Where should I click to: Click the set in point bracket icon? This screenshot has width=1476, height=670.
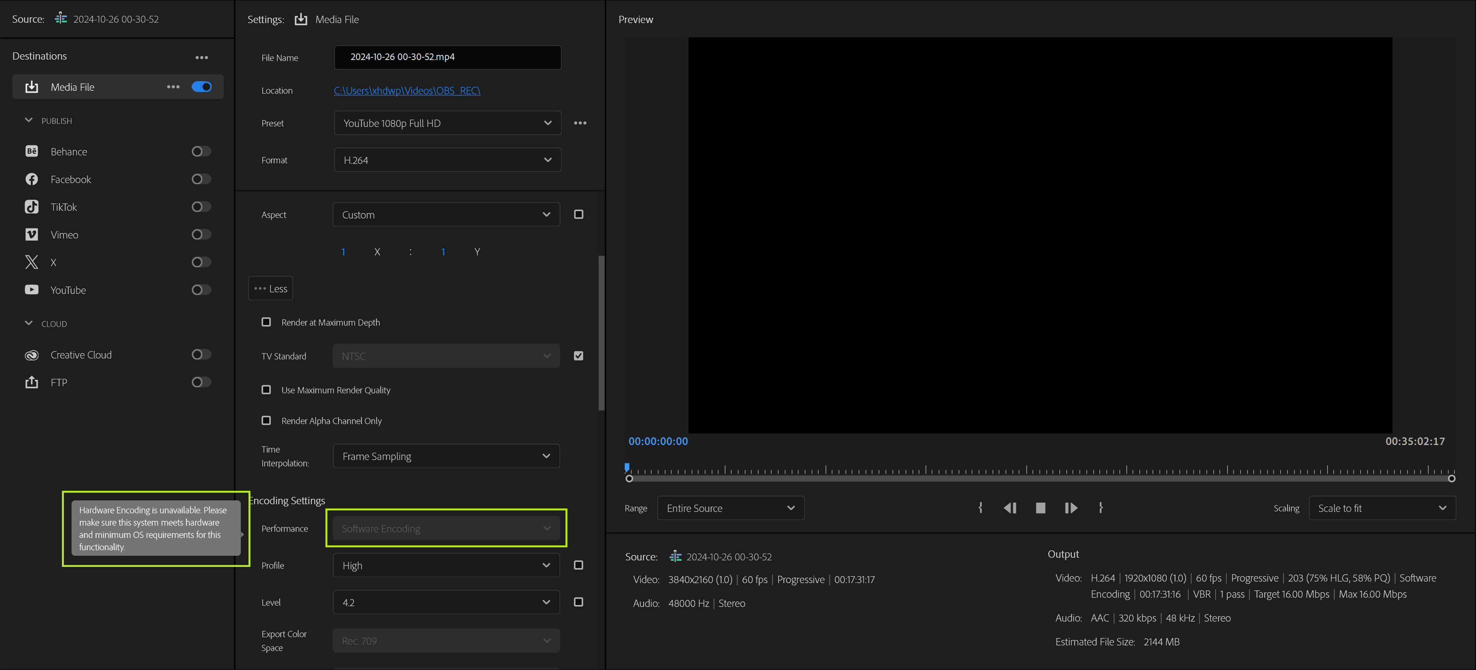click(981, 508)
